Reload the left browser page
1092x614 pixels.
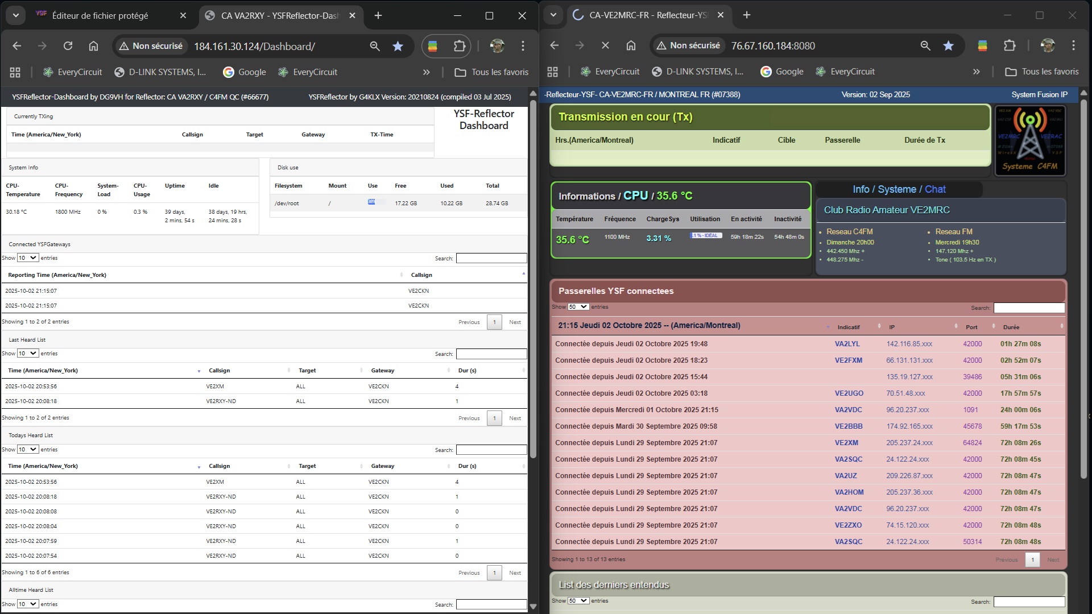click(x=68, y=46)
